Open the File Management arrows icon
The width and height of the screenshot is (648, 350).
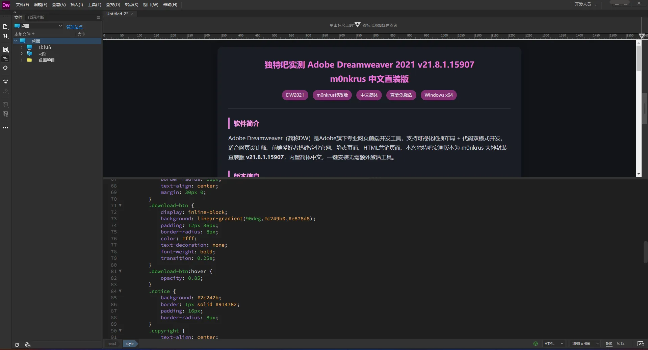[x=5, y=36]
